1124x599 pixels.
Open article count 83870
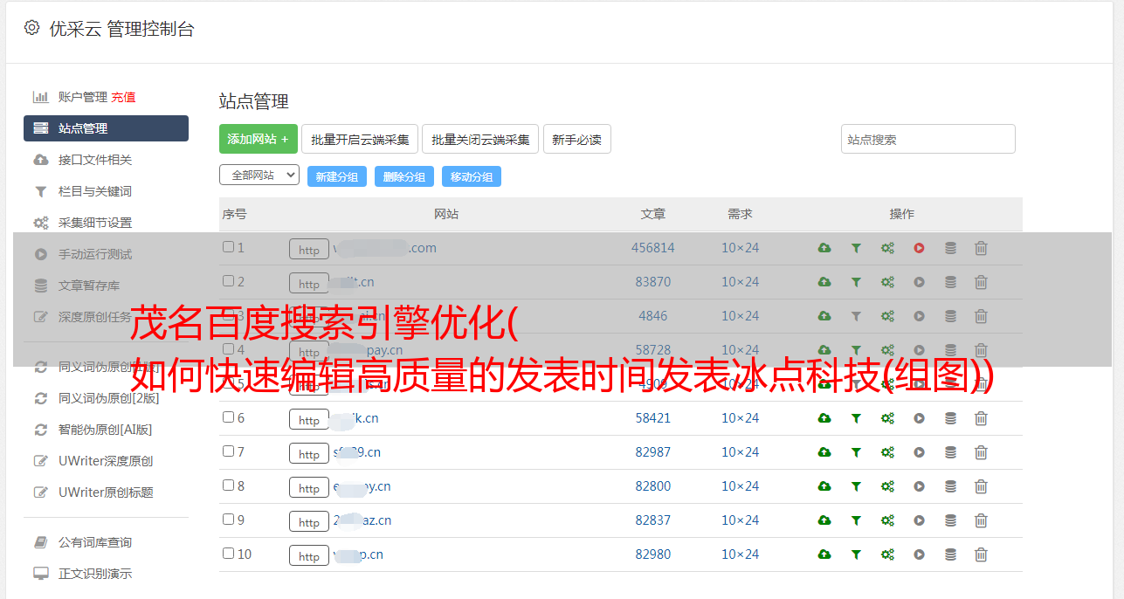[653, 282]
